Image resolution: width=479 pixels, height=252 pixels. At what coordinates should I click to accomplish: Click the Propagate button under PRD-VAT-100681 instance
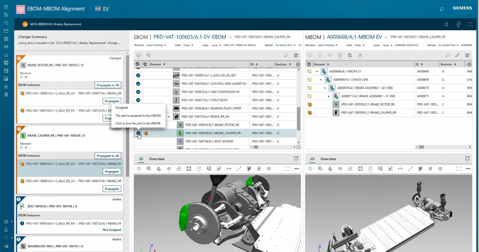[112, 101]
